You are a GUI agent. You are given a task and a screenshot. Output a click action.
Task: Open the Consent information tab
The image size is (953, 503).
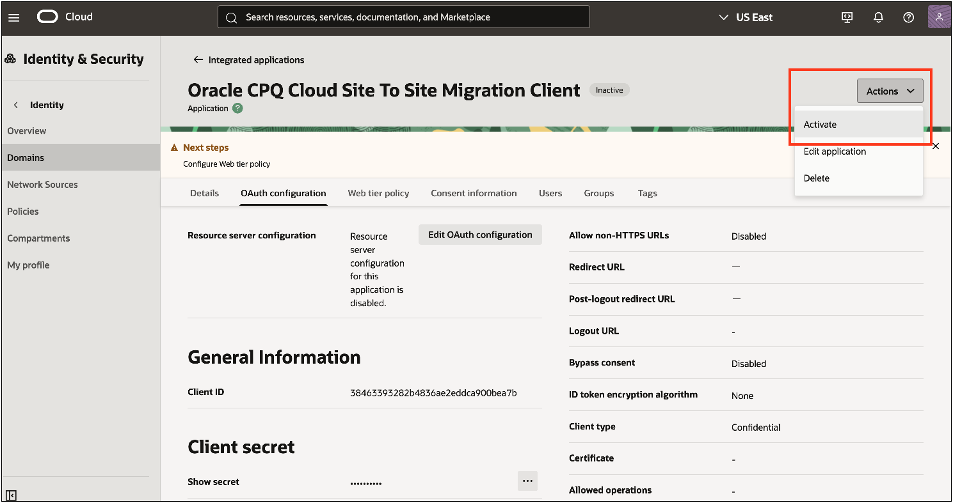pyautogui.click(x=474, y=193)
